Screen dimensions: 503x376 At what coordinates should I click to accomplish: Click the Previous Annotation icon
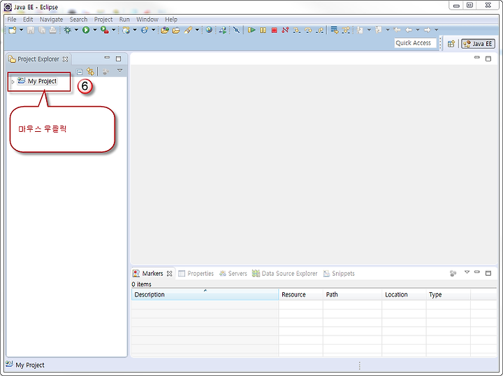[379, 30]
